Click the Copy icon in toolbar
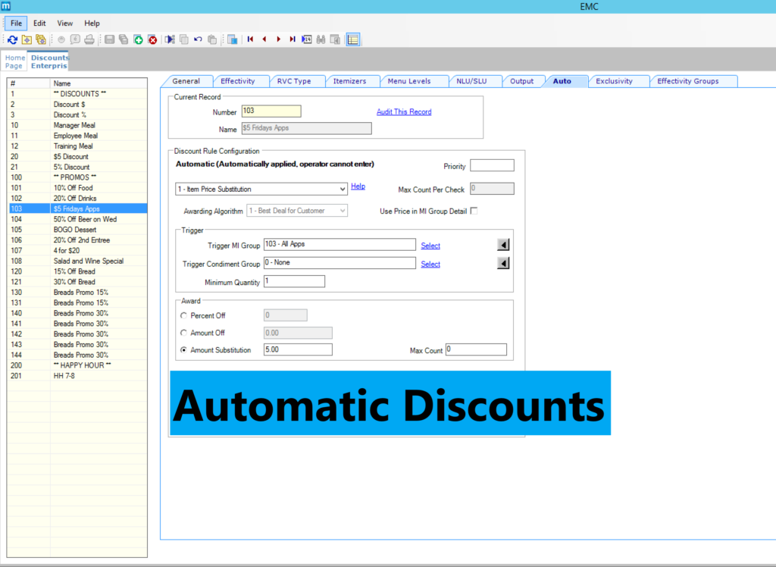Viewport: 776px width, 567px height. coord(184,39)
